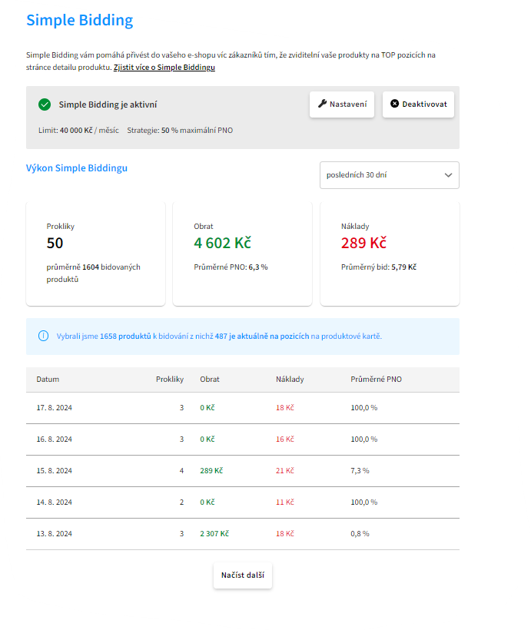This screenshot has height=630, width=531.
Task: Click the 'Průměrné PNO' column header
Action: tap(377, 380)
